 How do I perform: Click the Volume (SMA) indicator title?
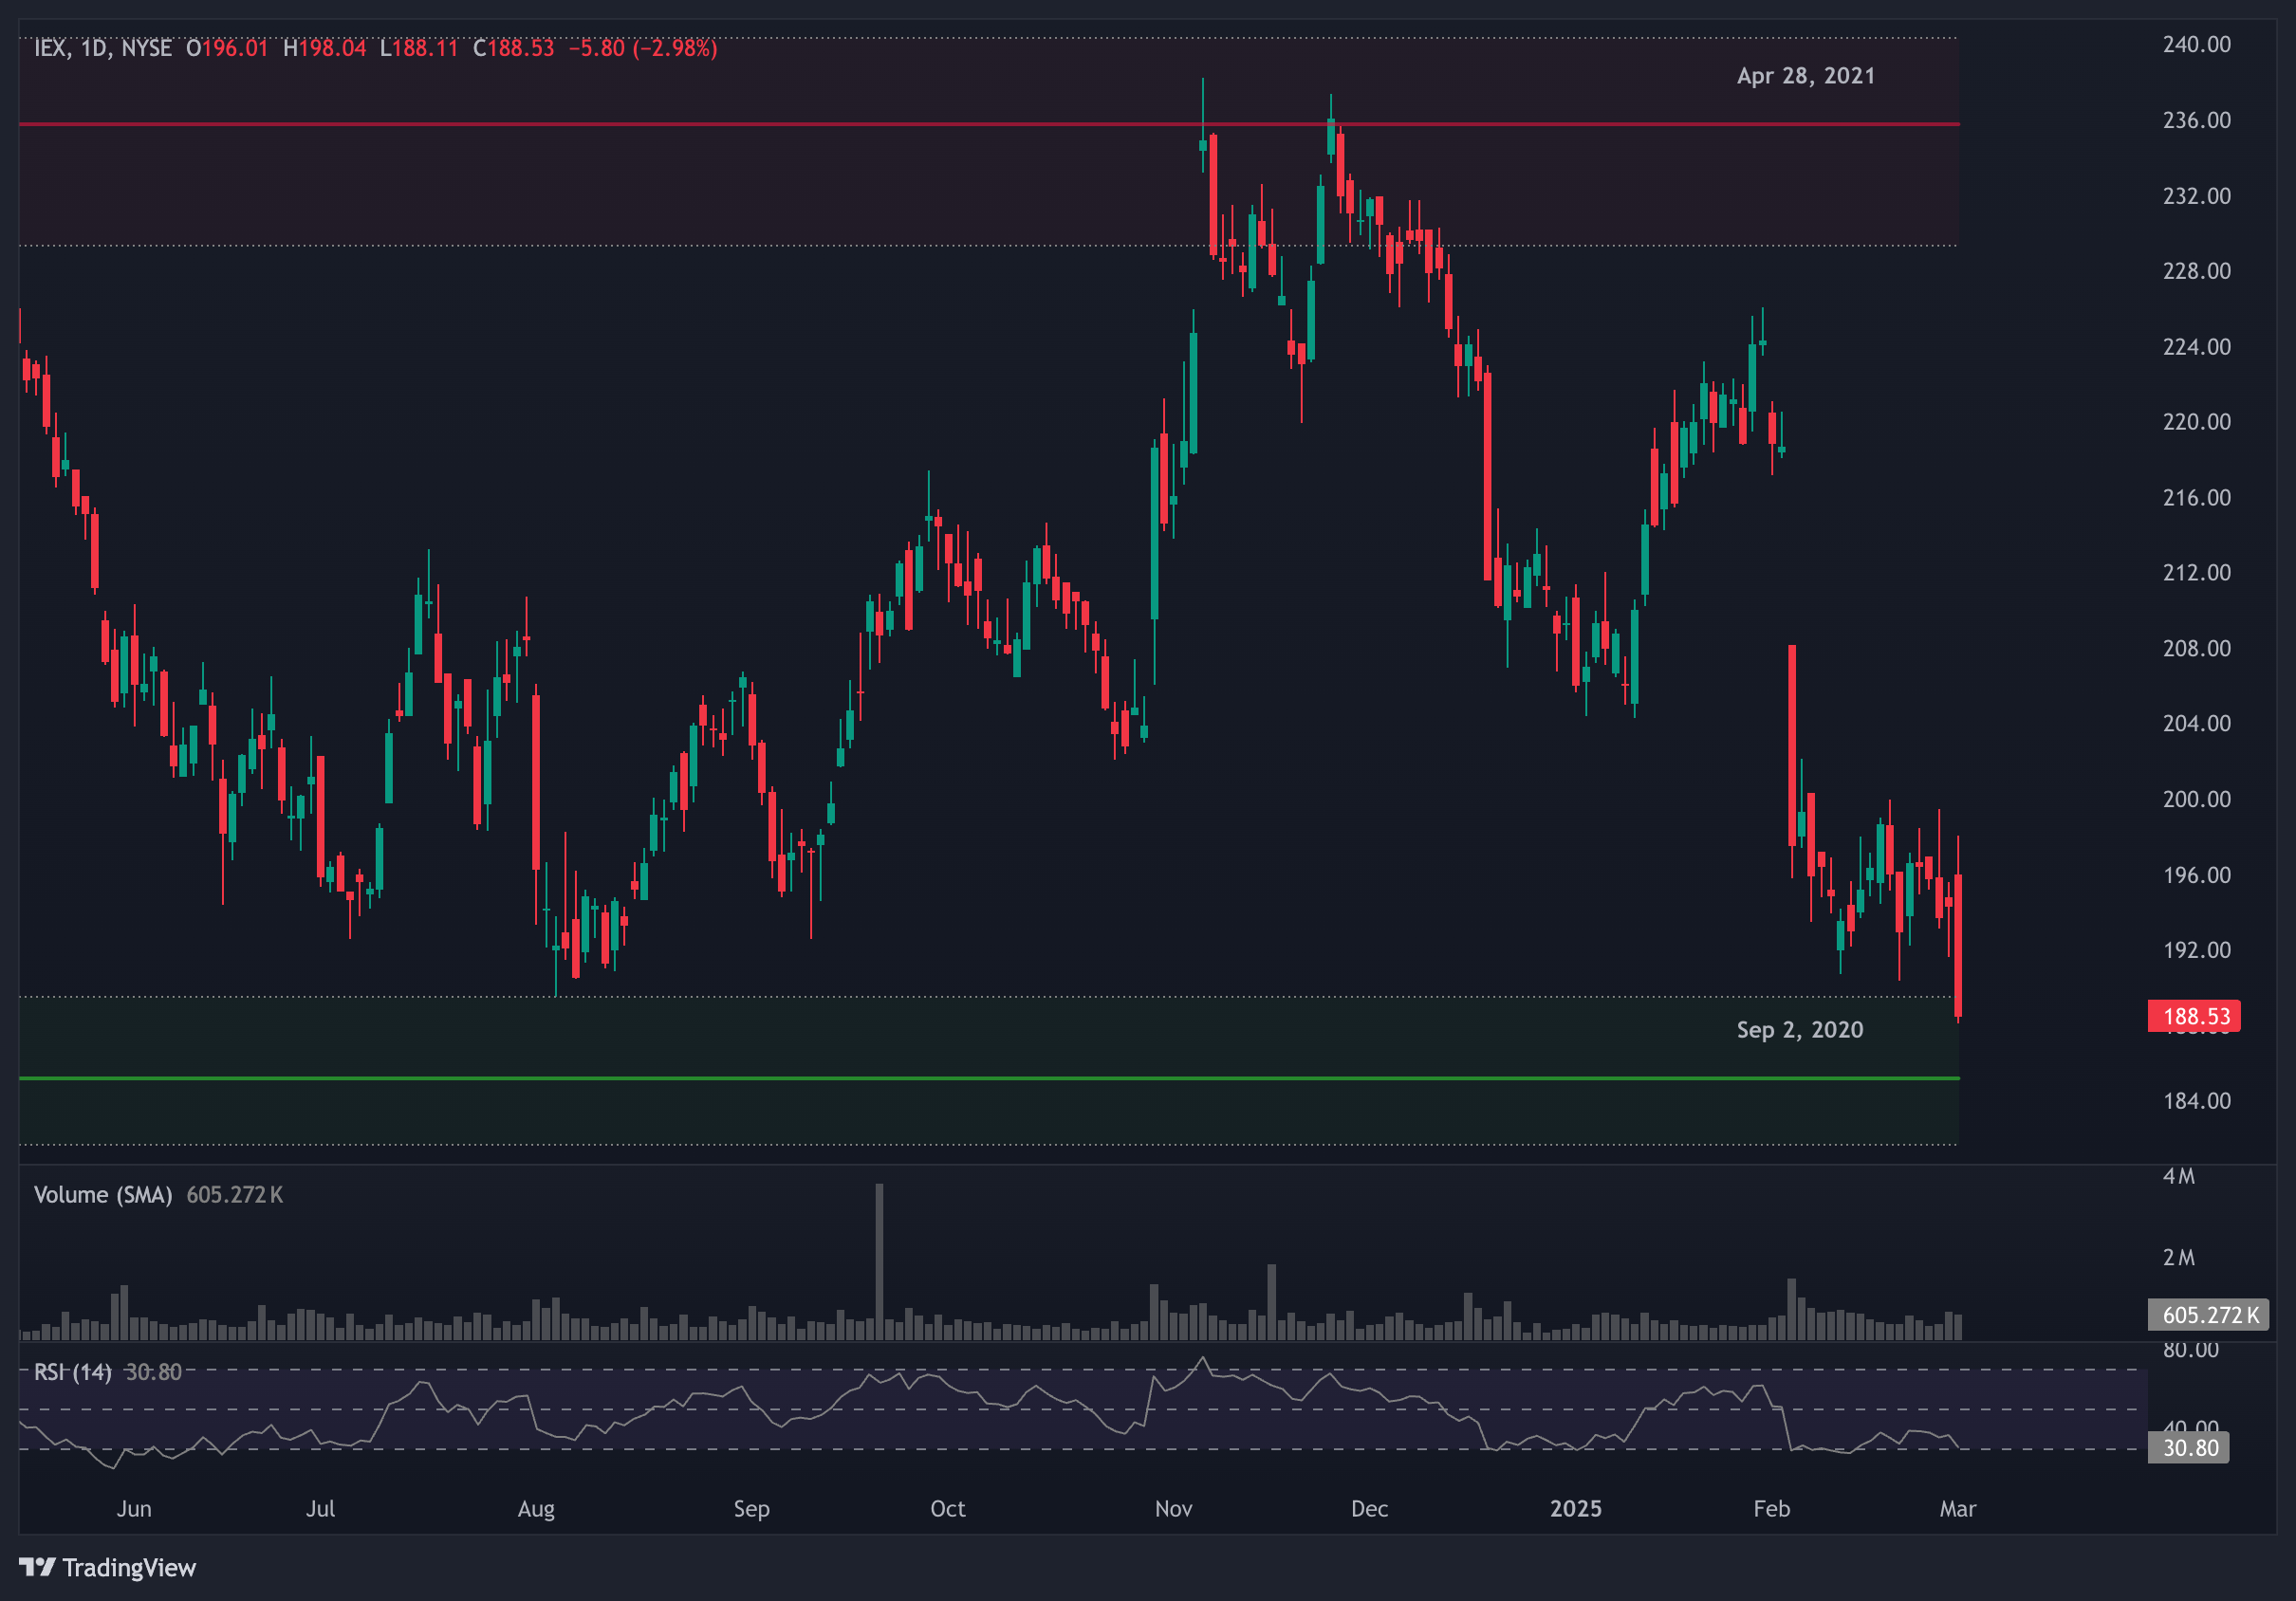[x=103, y=1194]
